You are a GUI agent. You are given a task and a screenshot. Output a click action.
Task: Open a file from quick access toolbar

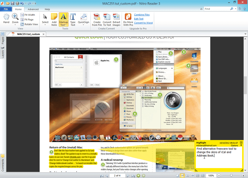tap(8, 3)
